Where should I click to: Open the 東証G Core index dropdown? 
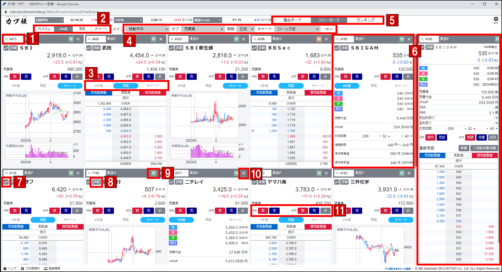(x=208, y=20)
